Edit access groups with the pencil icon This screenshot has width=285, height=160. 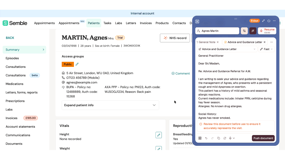pyautogui.click(x=77, y=64)
